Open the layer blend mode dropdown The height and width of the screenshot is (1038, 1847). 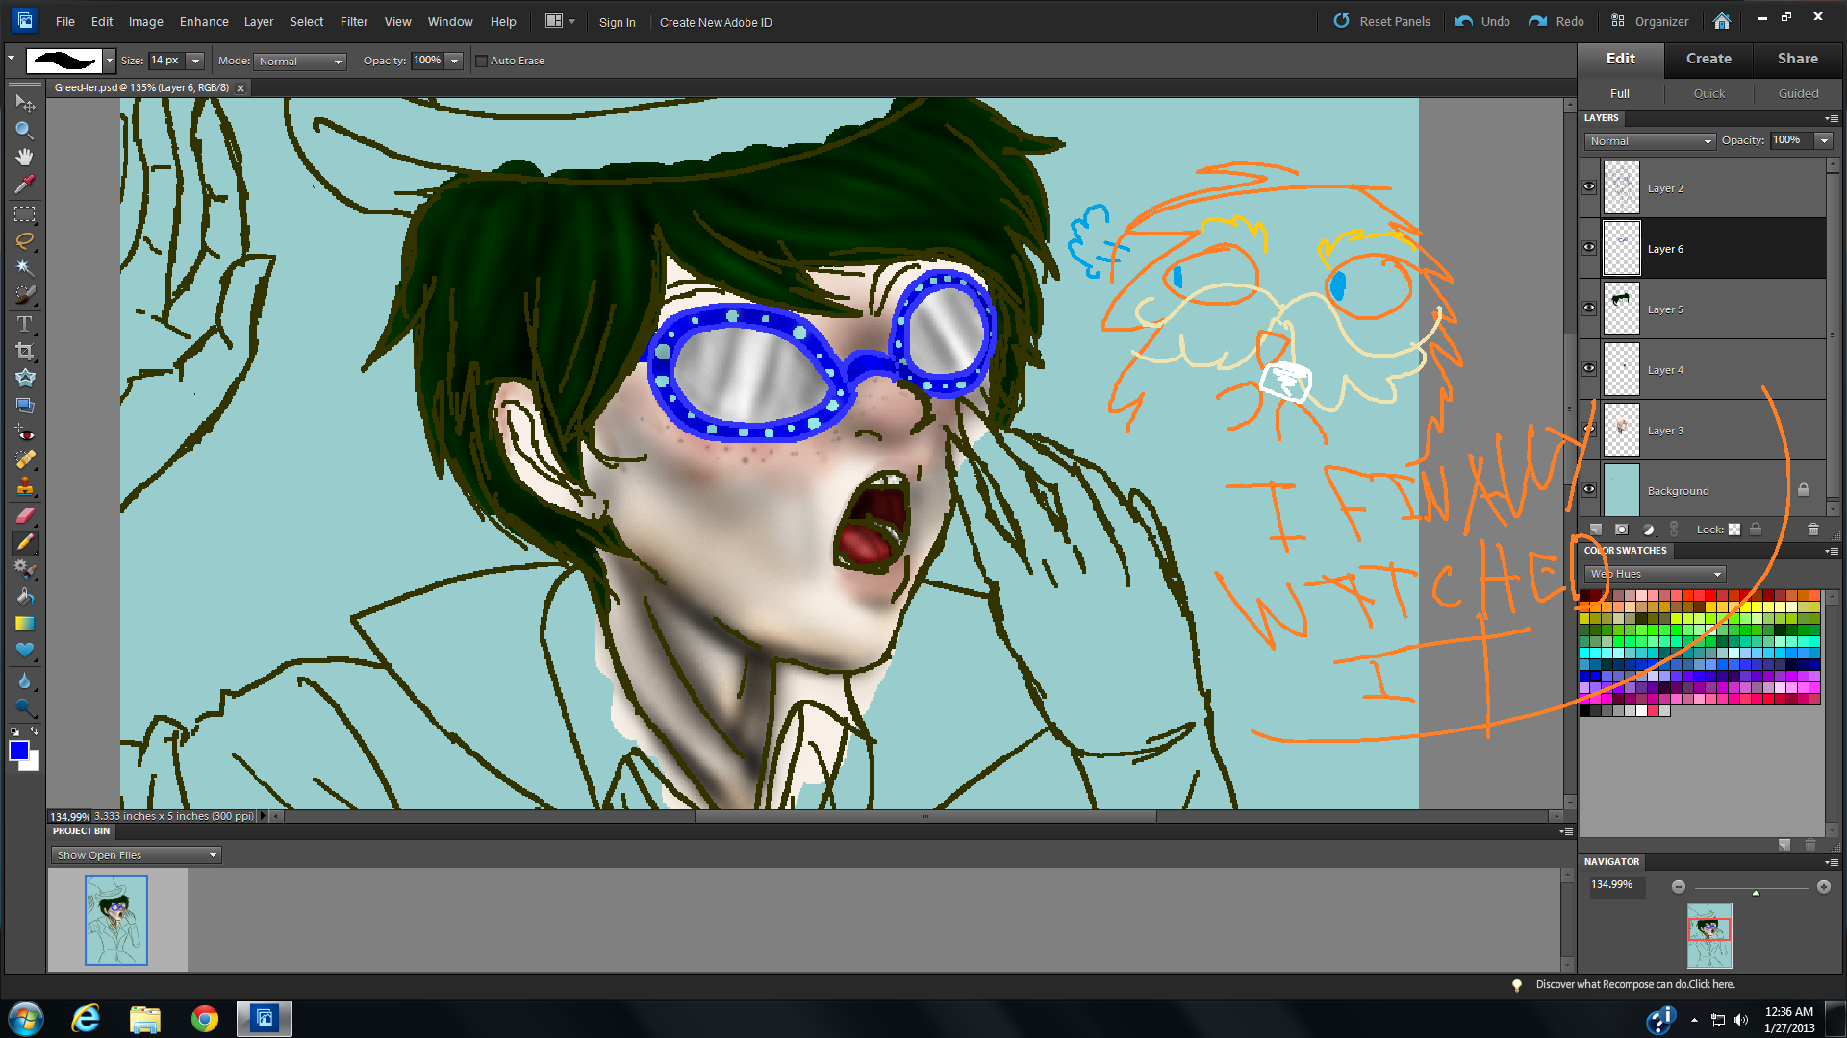pyautogui.click(x=1650, y=141)
